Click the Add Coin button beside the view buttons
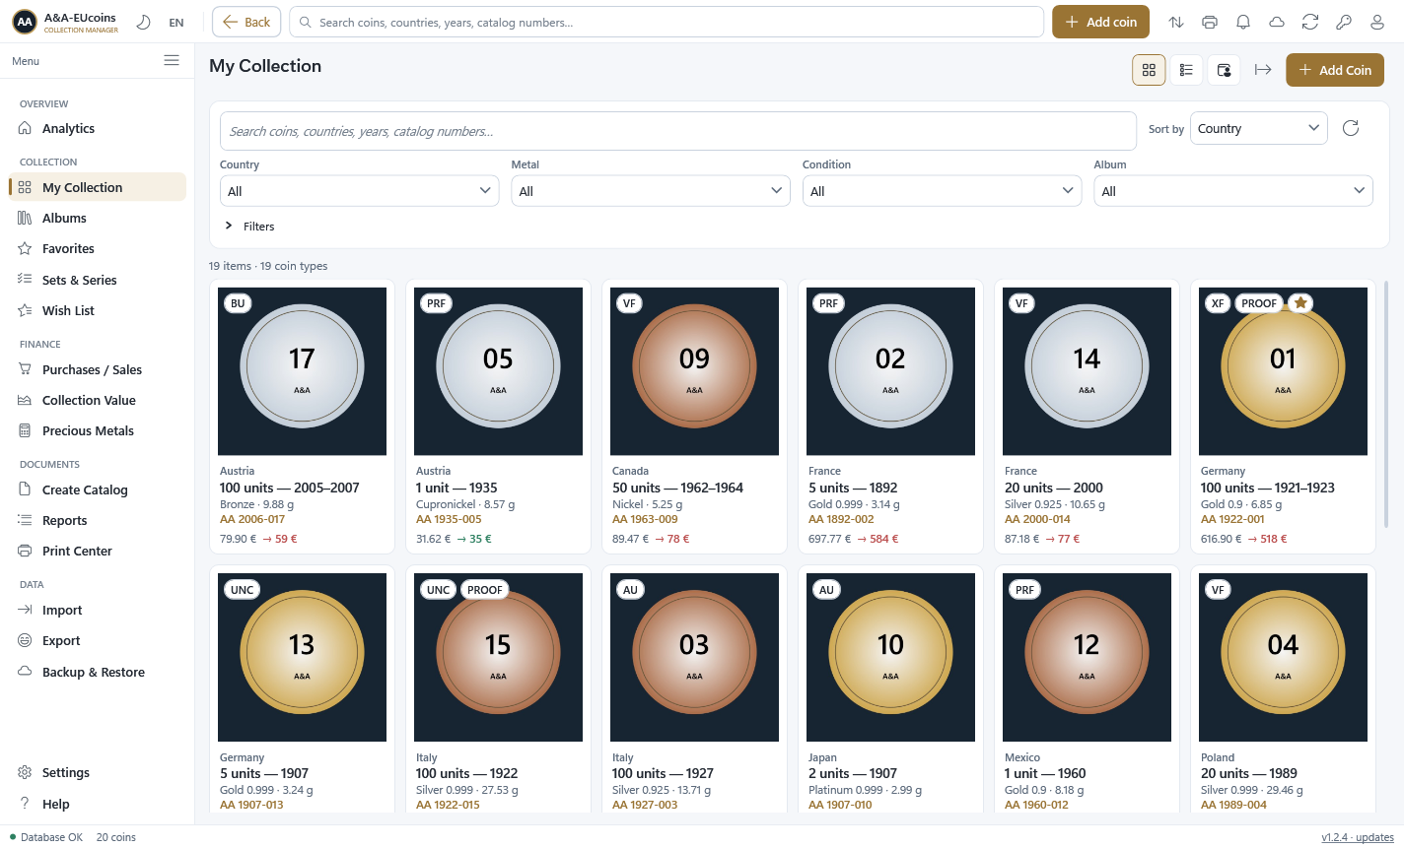Screen dimensions: 1404x848 [1335, 70]
